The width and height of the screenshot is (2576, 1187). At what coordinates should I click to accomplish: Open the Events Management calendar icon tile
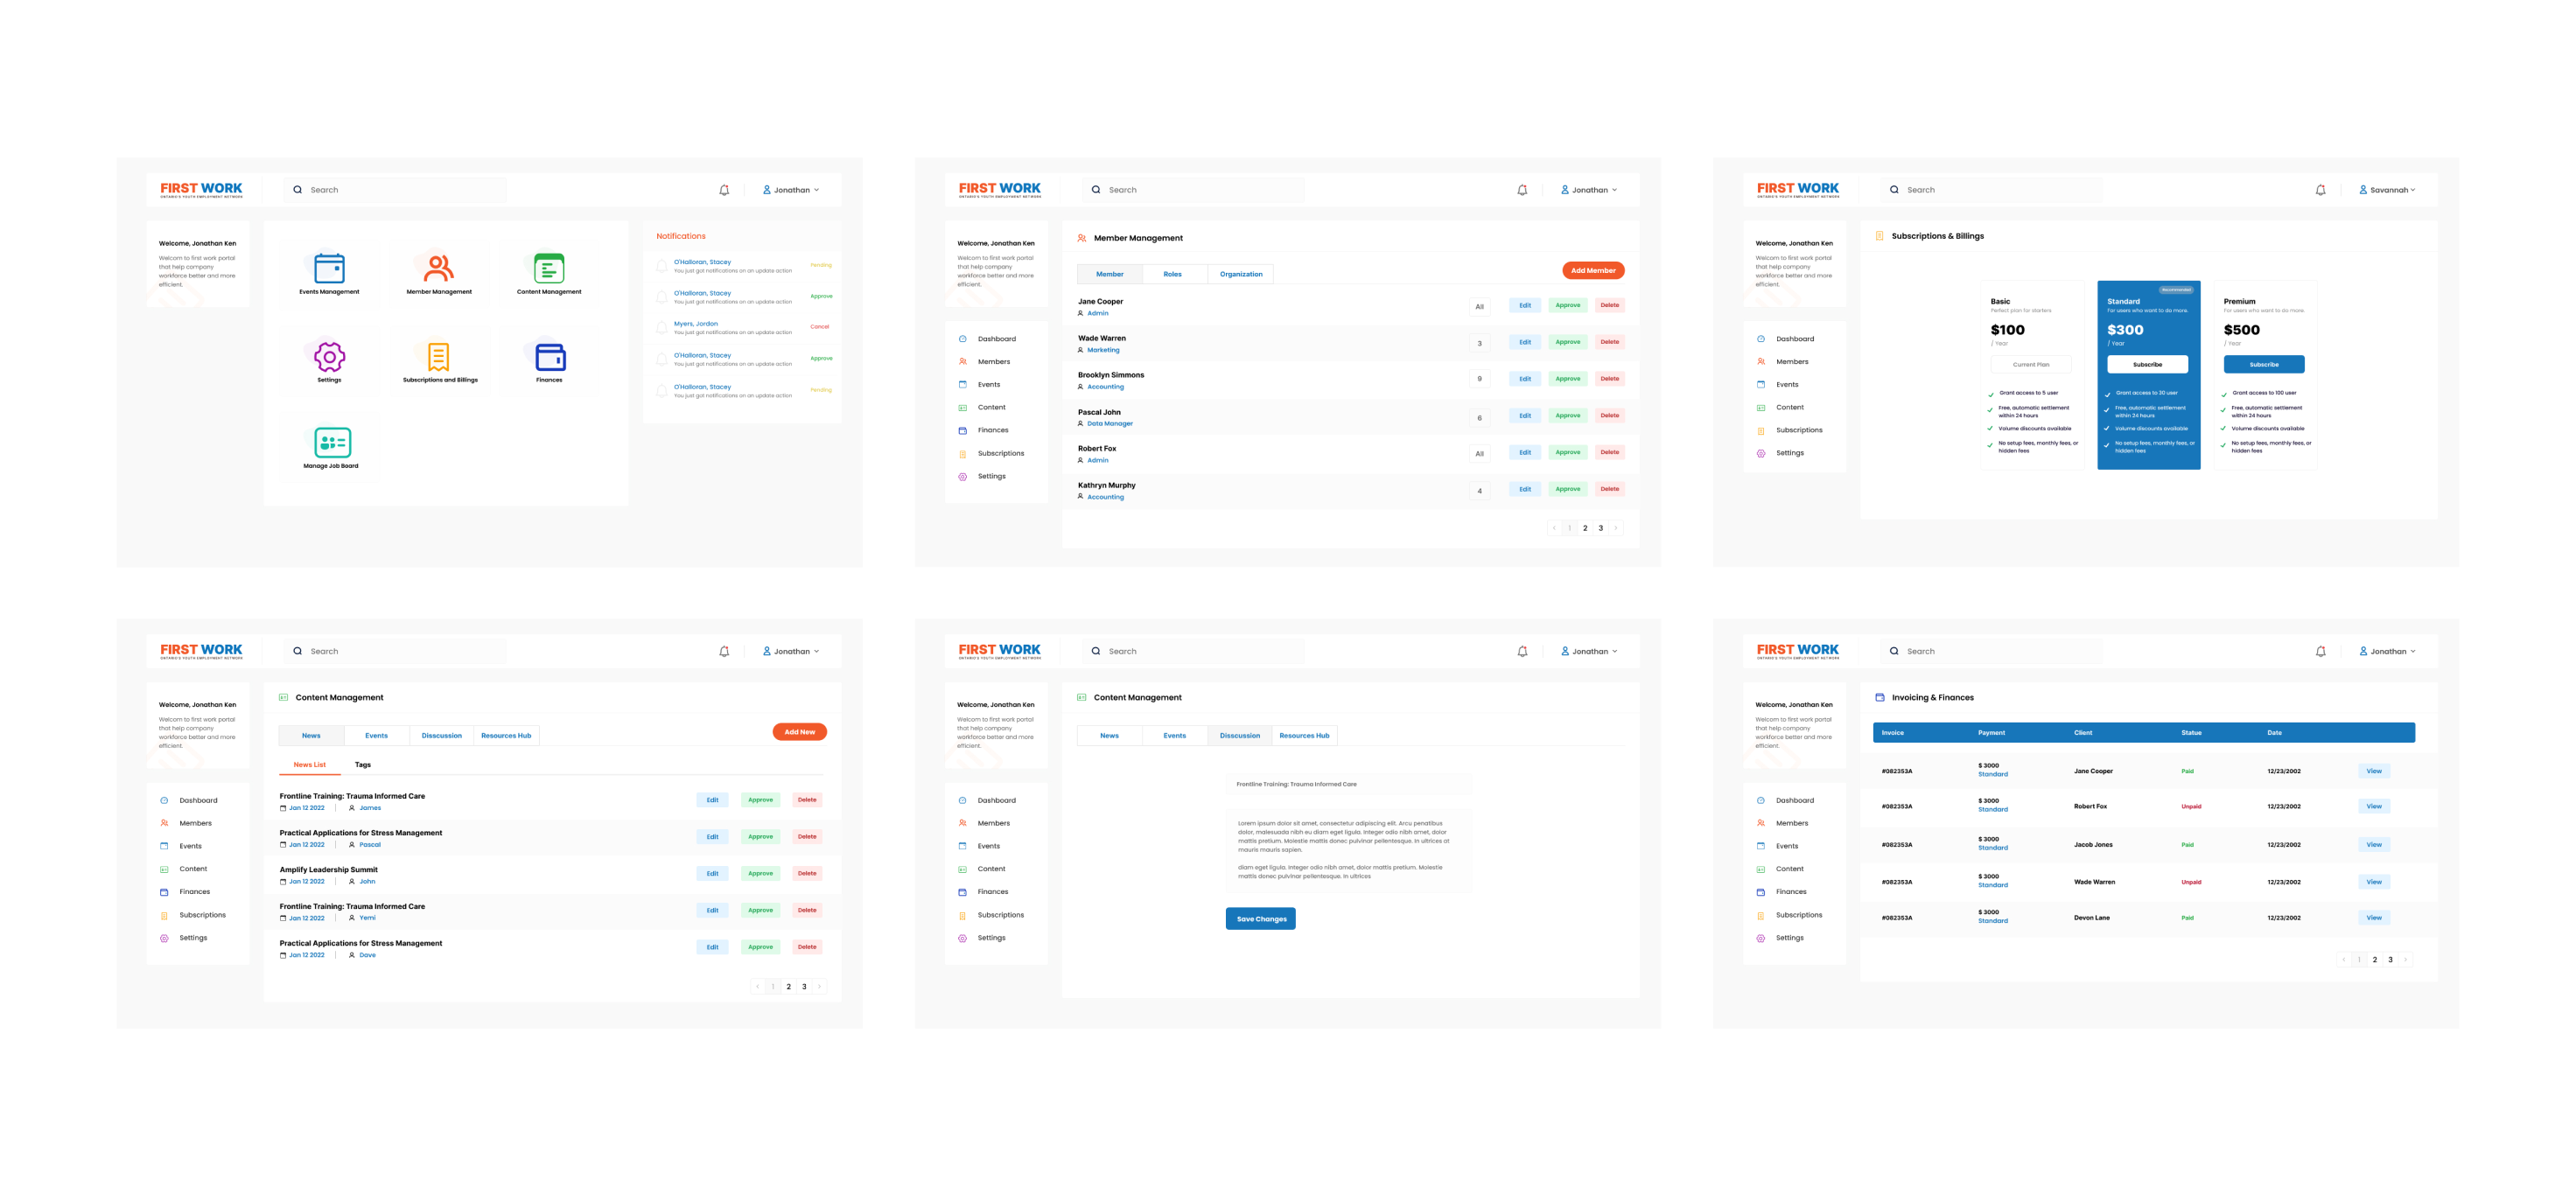[x=329, y=268]
